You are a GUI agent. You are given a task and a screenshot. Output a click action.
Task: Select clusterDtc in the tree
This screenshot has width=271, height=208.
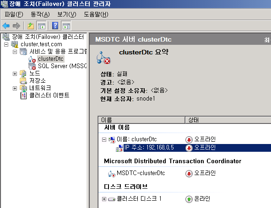click(51, 59)
